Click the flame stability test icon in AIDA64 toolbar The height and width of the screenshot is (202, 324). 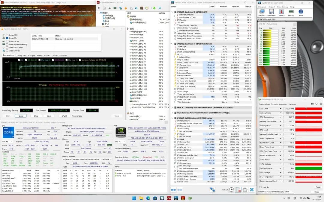click(126, 8)
